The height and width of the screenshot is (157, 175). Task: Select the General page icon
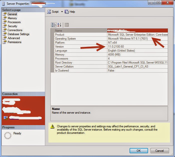pyautogui.click(x=4, y=14)
